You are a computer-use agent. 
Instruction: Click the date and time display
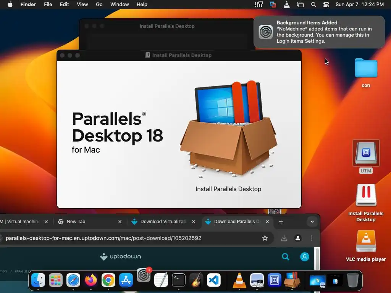359,5
